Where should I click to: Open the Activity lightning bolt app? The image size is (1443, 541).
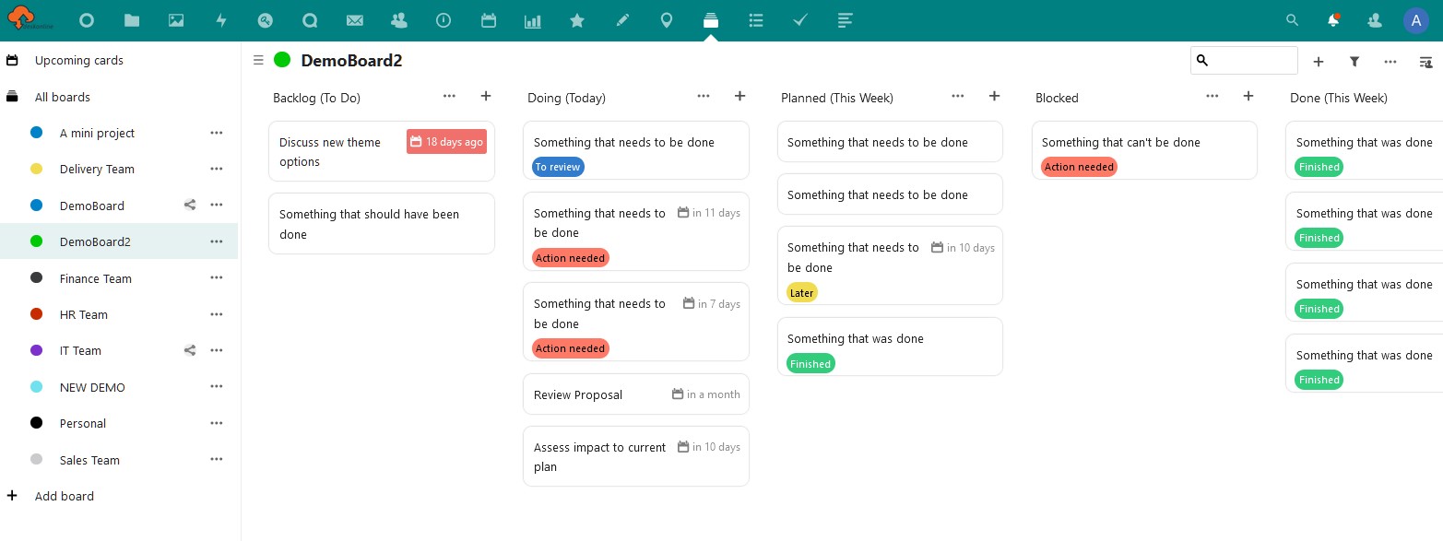(x=221, y=20)
